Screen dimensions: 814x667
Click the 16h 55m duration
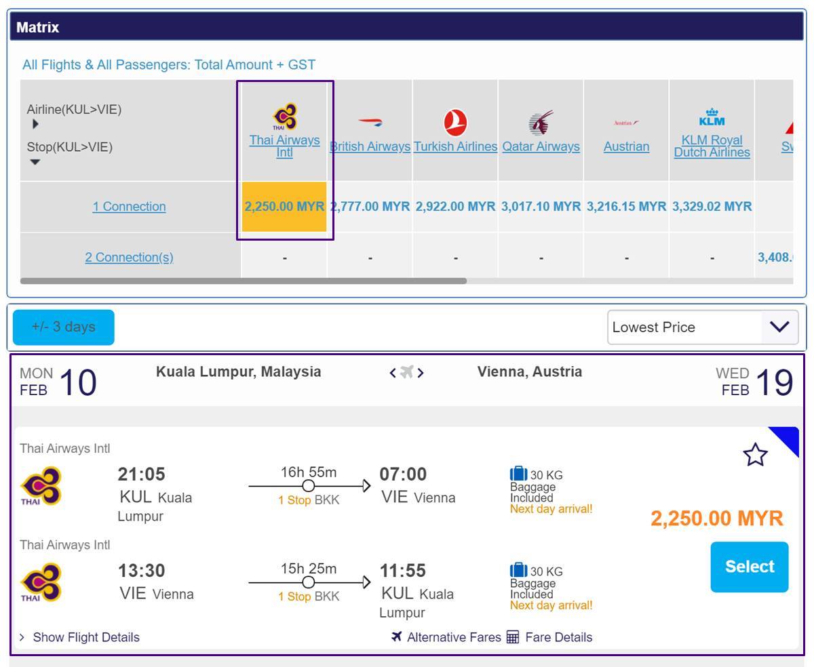pos(309,472)
